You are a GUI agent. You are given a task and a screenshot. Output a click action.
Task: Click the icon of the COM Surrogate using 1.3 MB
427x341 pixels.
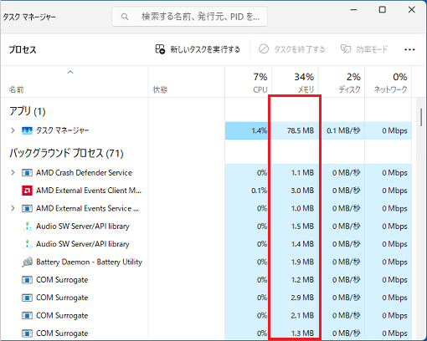27,333
